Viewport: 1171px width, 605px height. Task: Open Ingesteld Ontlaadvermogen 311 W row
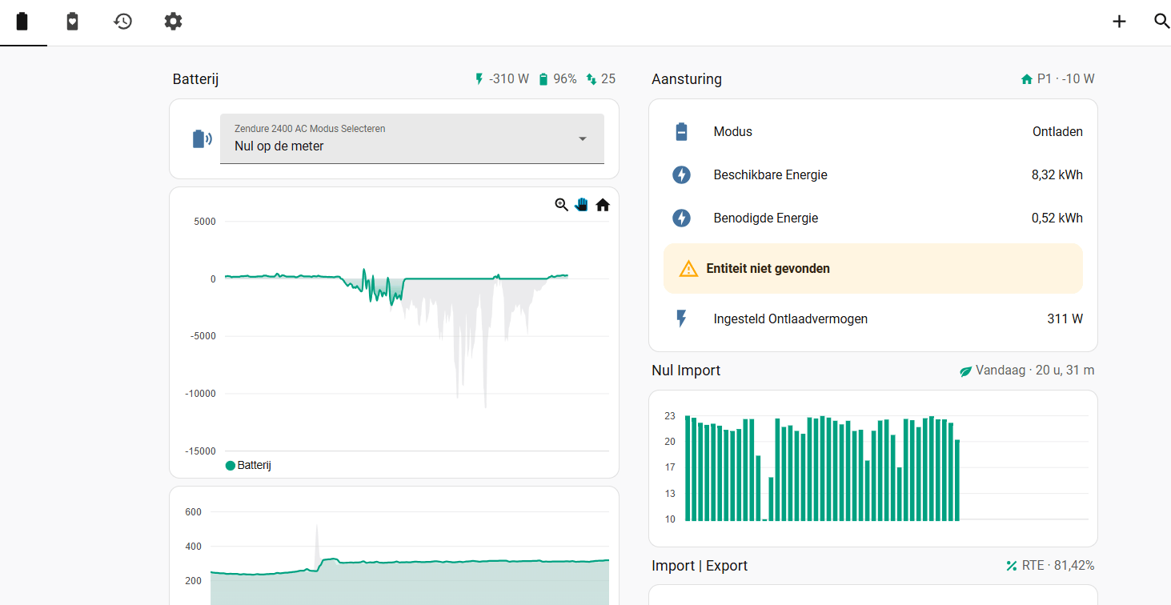coord(873,319)
